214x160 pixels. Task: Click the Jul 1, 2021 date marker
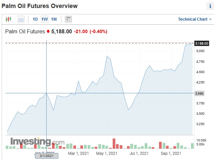pyautogui.click(x=139, y=153)
